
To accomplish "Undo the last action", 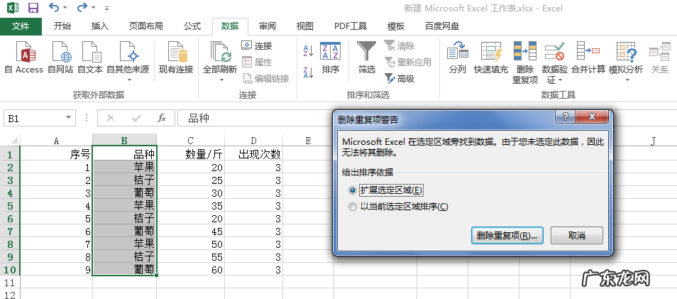I will tap(54, 7).
